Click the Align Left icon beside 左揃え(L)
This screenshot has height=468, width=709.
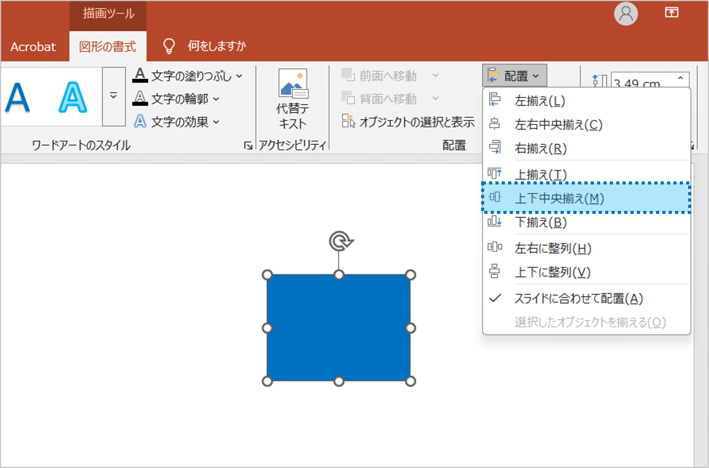pyautogui.click(x=494, y=100)
